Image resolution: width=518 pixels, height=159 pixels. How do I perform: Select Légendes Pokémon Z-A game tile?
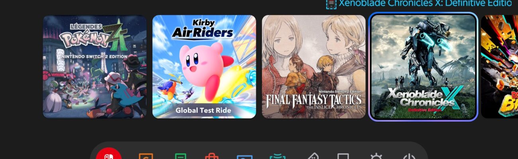pyautogui.click(x=94, y=66)
